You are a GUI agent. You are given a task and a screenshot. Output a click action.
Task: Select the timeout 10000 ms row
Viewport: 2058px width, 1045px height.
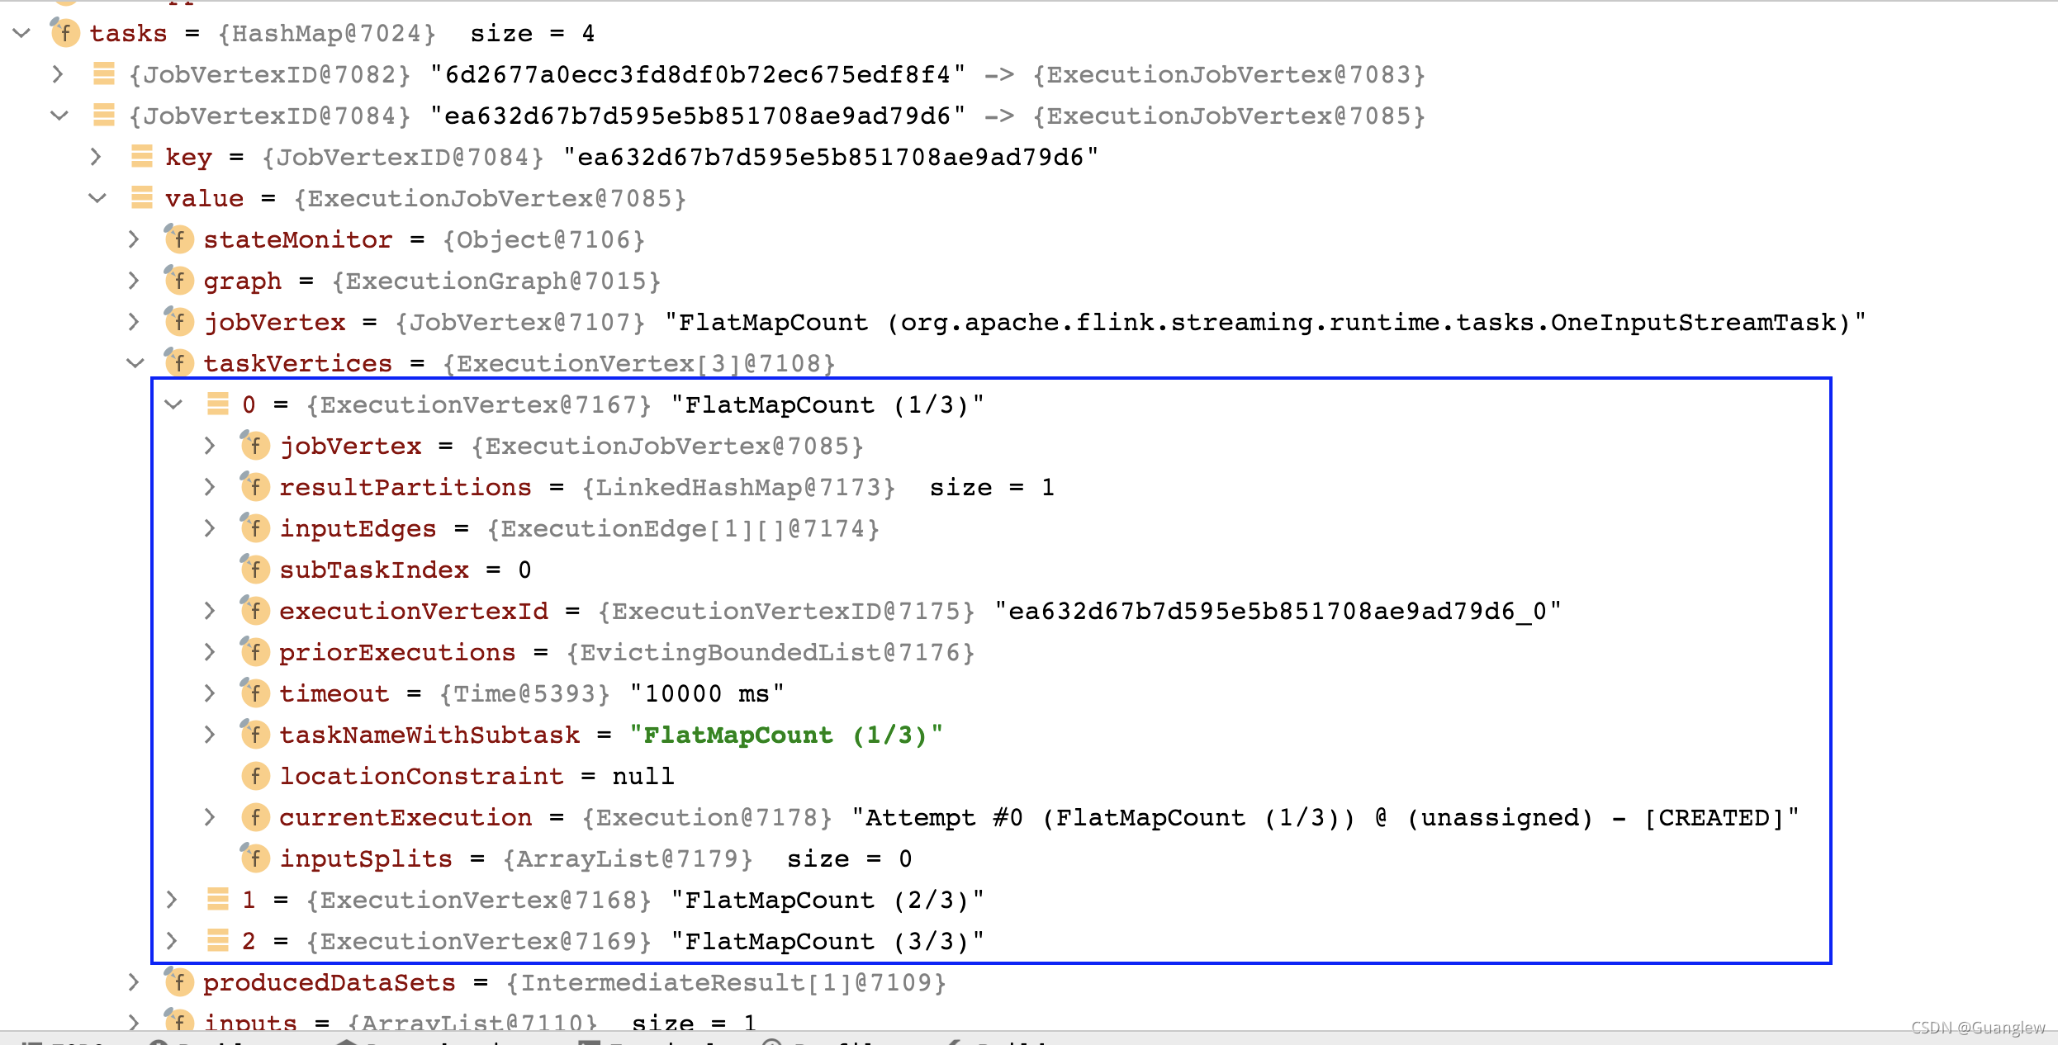334,693
